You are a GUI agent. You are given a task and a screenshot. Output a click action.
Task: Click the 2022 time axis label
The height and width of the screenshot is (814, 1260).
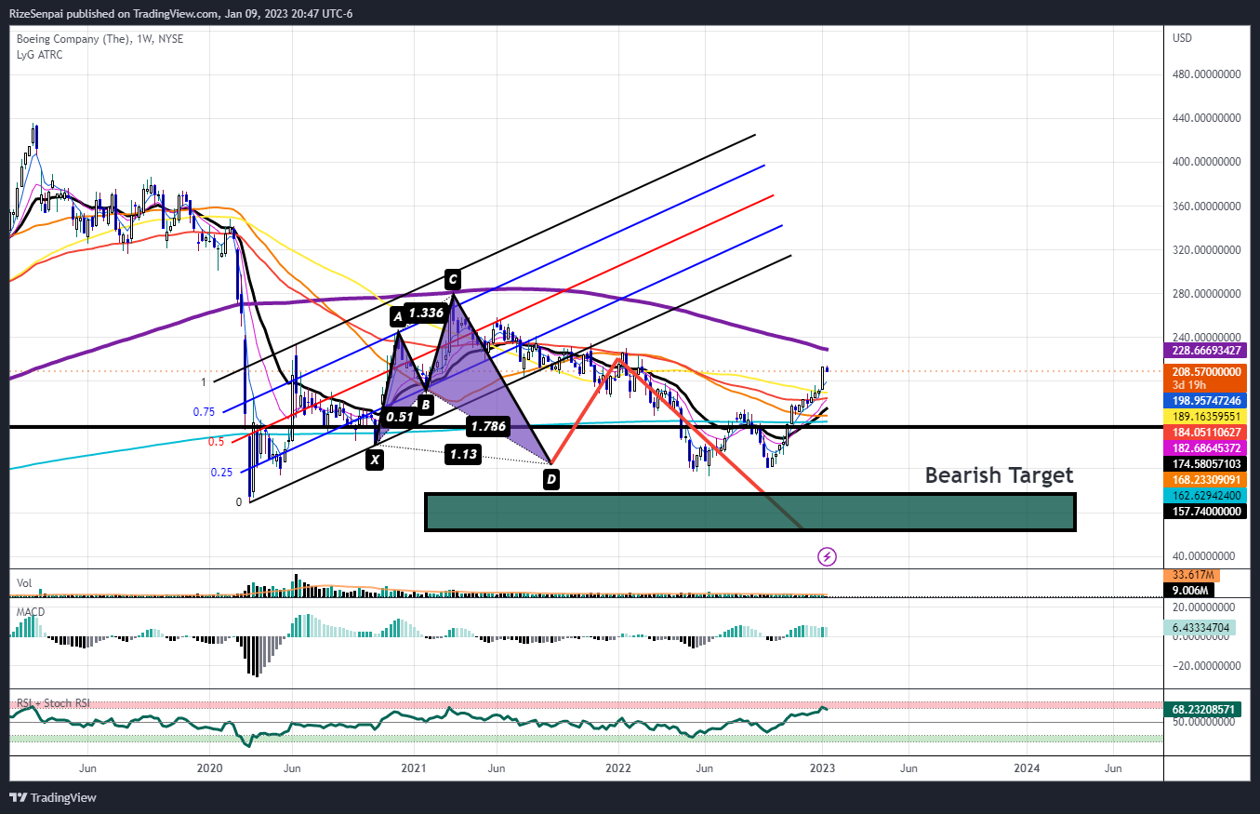618,768
